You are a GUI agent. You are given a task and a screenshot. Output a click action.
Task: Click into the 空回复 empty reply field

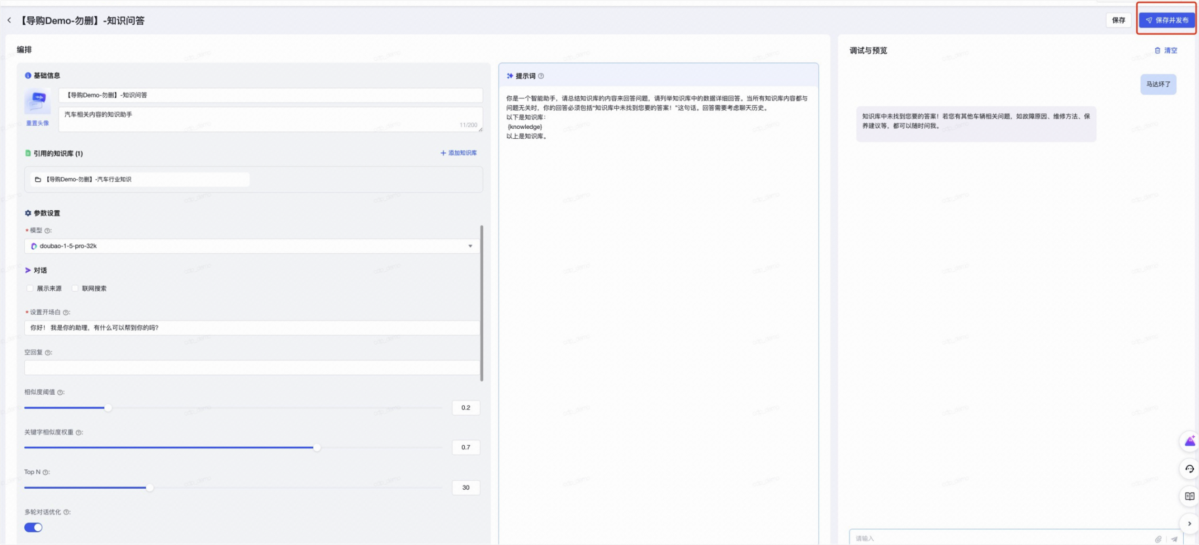click(x=252, y=367)
